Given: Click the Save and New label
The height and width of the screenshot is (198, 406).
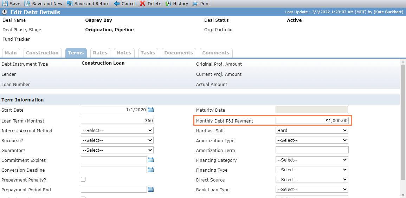Looking at the screenshot, I should pos(47,4).
